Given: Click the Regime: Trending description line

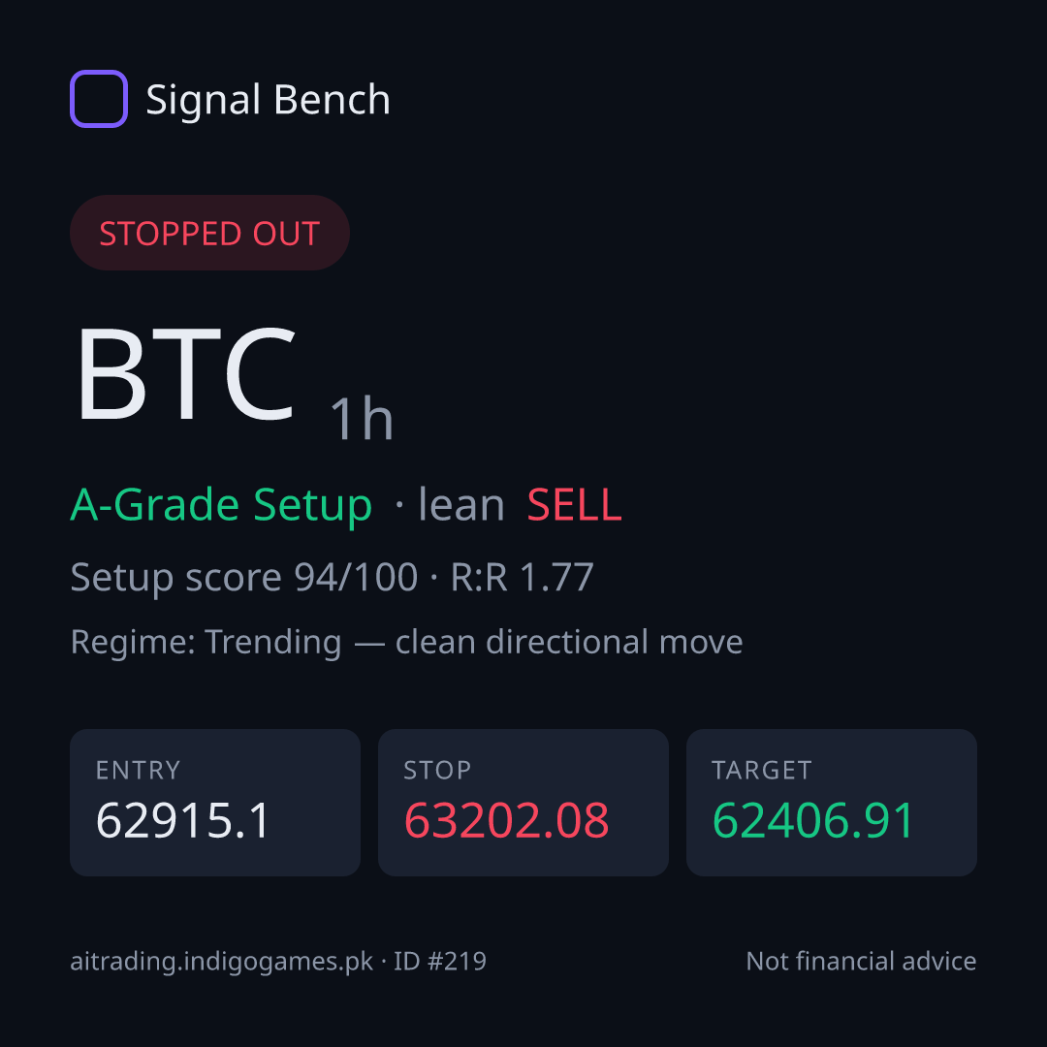Looking at the screenshot, I should [x=406, y=643].
